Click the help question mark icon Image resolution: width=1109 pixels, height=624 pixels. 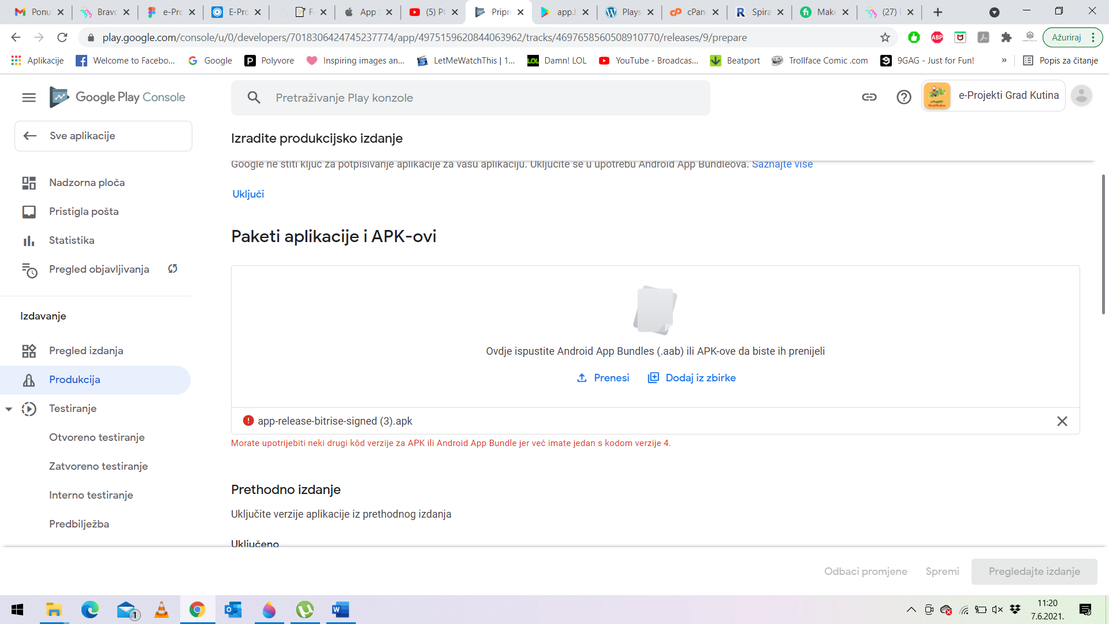coord(904,97)
